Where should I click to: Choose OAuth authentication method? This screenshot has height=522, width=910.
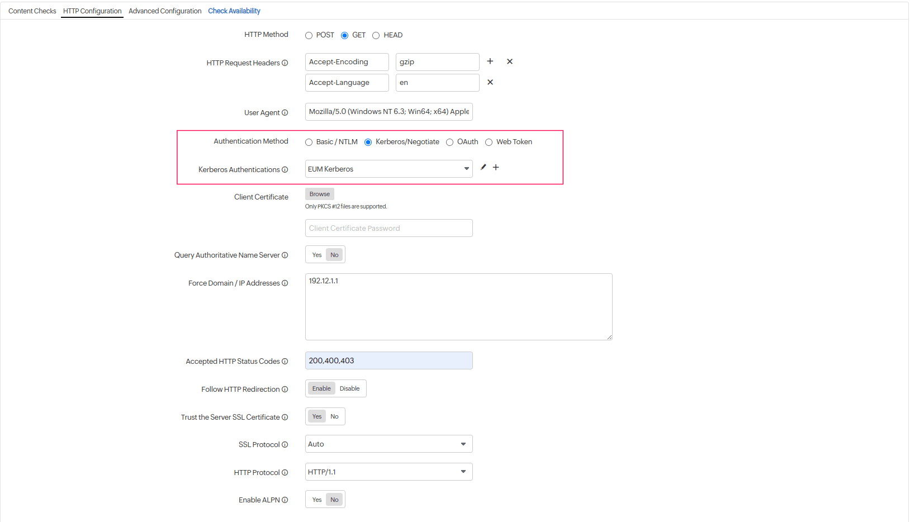(450, 142)
